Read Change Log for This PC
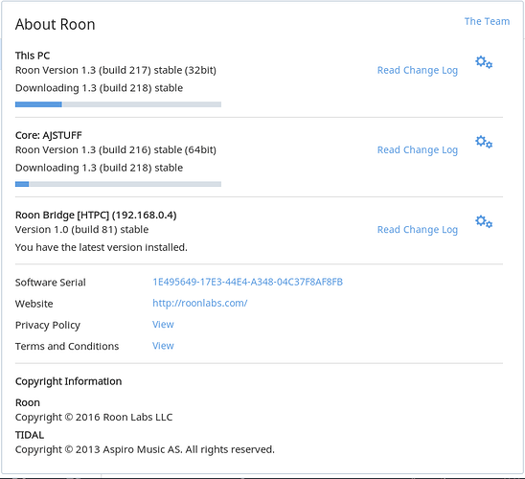The image size is (525, 479). pos(418,71)
